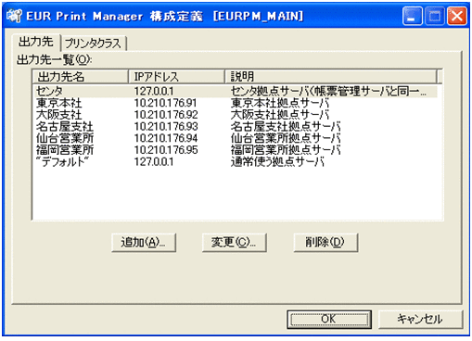Click 127.0.0.1 in the デフォルト row

point(154,161)
